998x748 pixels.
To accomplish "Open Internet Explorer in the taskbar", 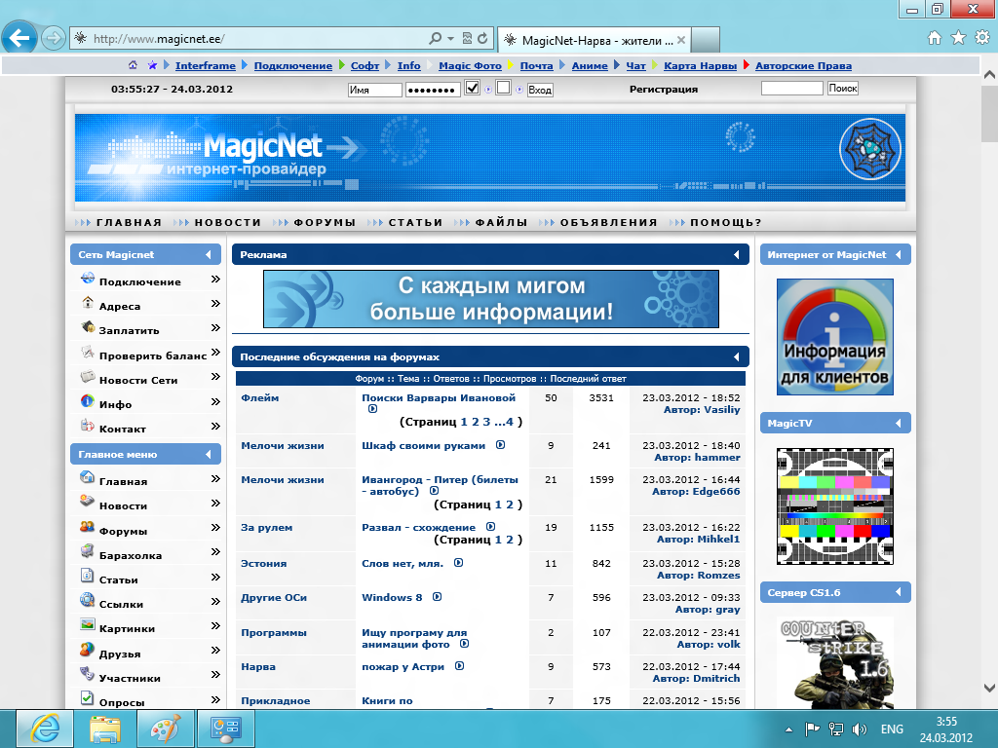I will [45, 729].
